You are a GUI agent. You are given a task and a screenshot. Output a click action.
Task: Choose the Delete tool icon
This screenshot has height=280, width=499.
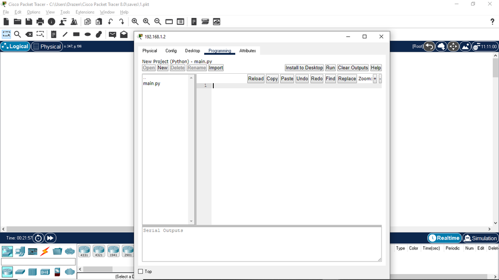click(x=29, y=34)
